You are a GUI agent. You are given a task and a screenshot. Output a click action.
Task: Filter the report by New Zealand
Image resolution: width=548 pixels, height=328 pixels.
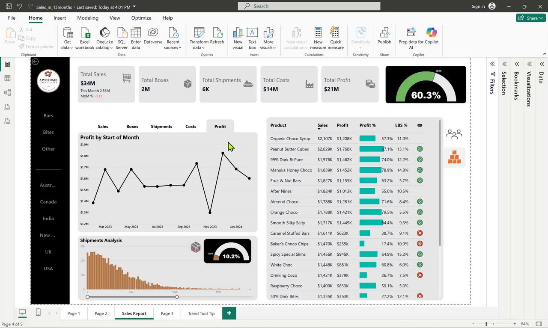(48, 235)
